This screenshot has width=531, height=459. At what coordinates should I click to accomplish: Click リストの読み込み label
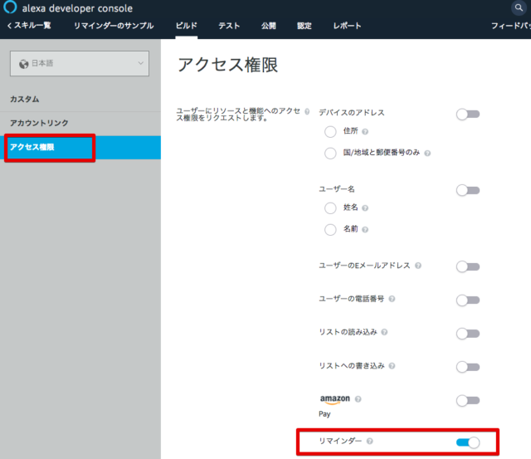pyautogui.click(x=348, y=332)
